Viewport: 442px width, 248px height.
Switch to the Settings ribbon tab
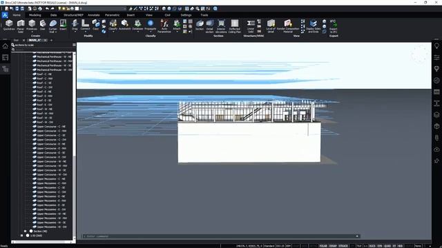pos(186,15)
